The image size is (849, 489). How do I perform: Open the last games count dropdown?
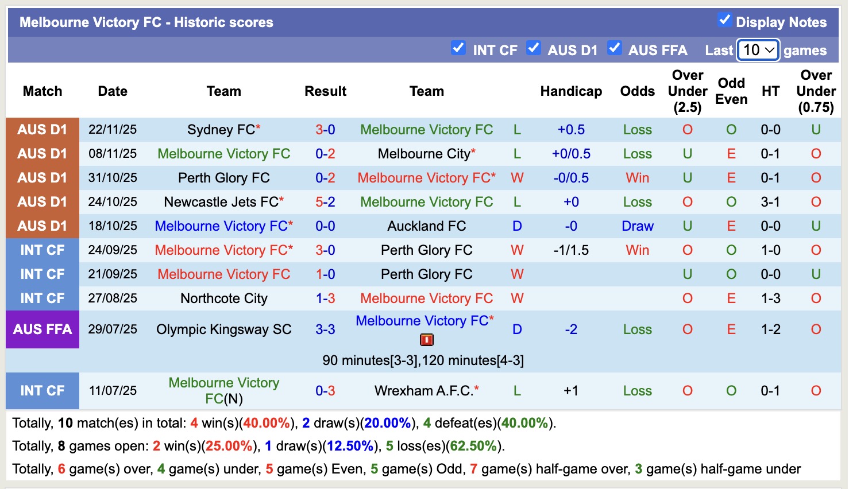pos(757,50)
